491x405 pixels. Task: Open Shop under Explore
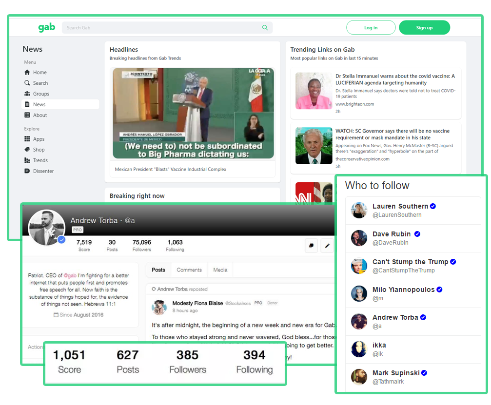(60, 150)
